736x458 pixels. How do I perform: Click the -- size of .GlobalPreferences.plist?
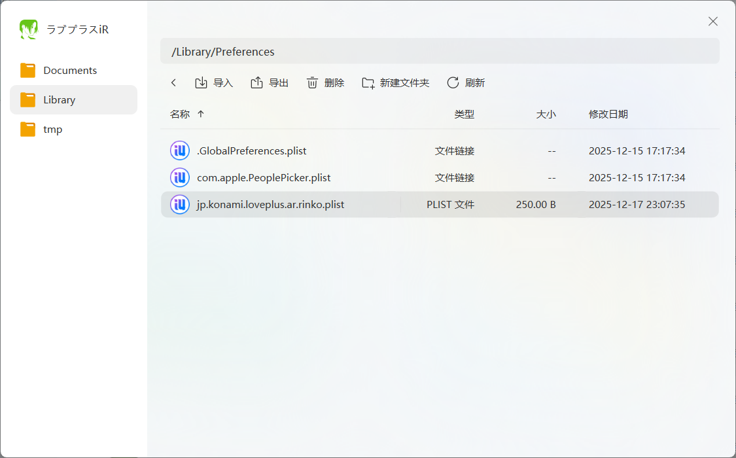click(552, 151)
